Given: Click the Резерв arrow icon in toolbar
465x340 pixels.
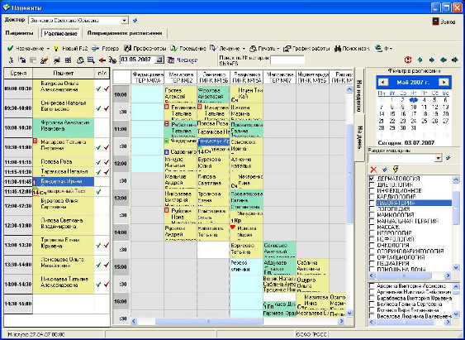Looking at the screenshot, I should 95,49.
